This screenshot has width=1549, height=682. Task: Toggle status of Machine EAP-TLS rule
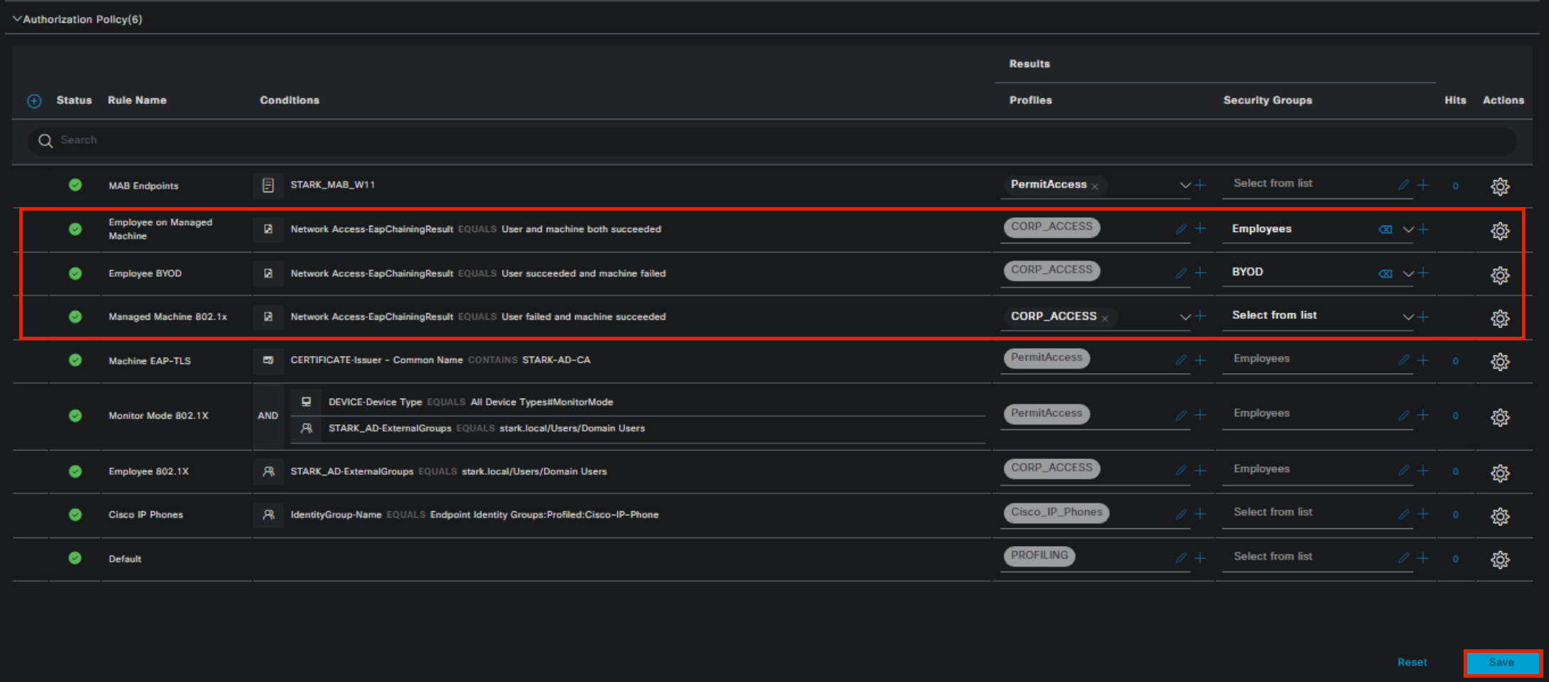[75, 360]
